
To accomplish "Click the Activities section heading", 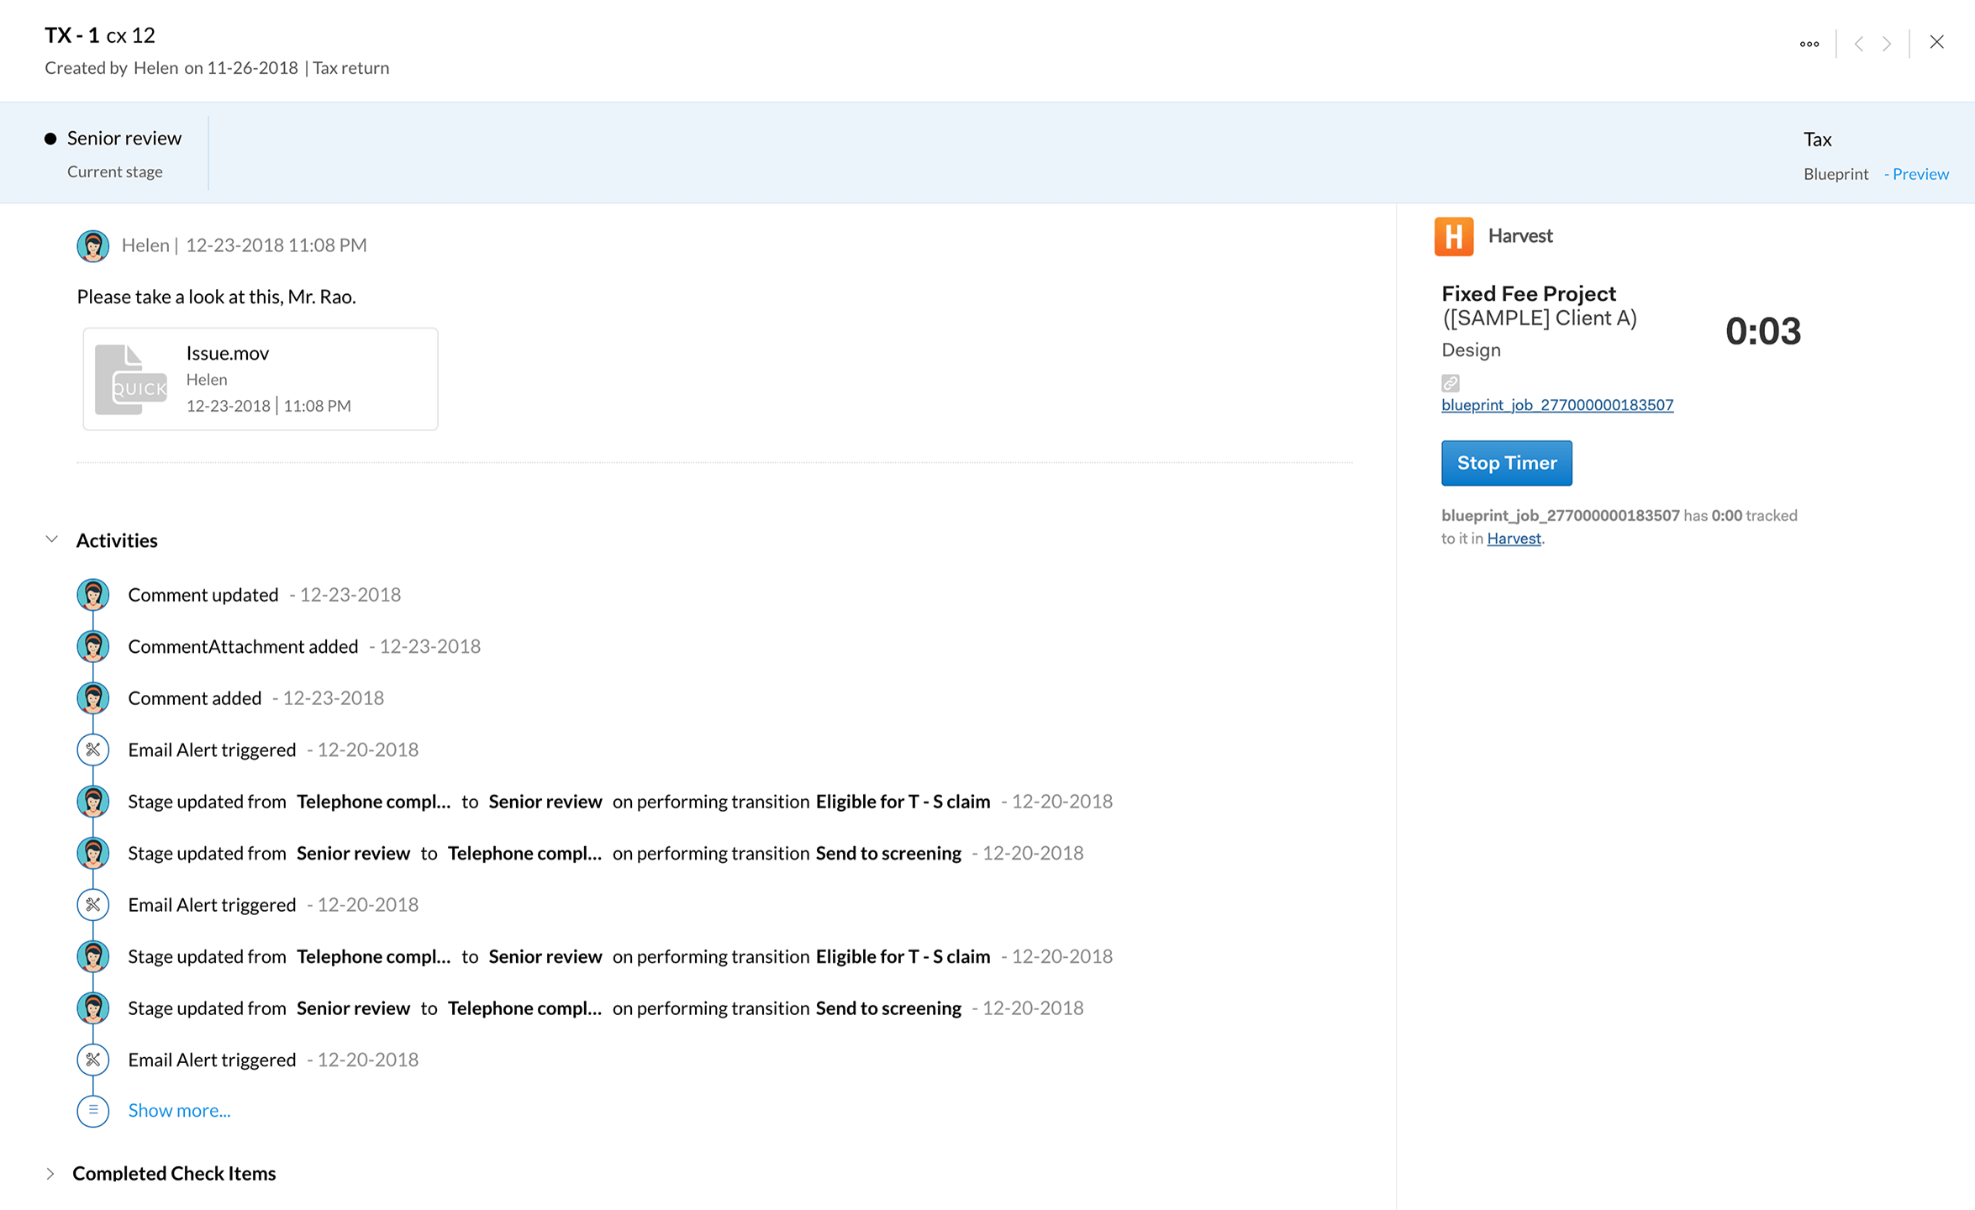I will tap(116, 540).
